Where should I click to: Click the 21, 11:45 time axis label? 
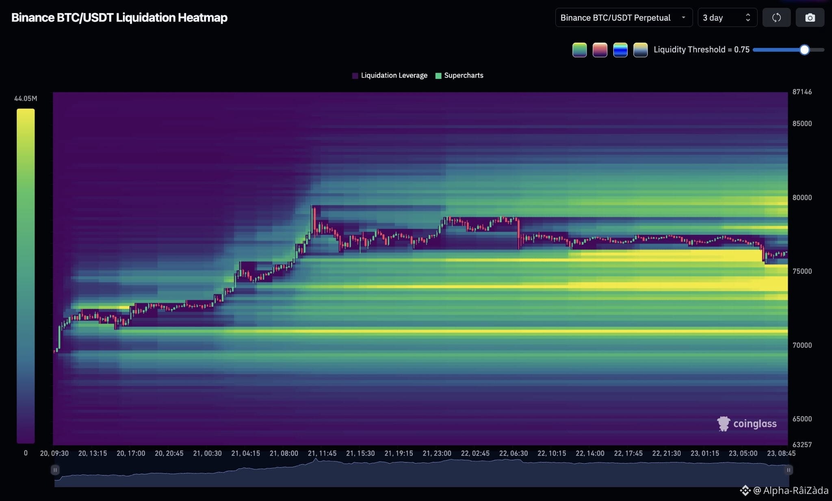pyautogui.click(x=322, y=453)
